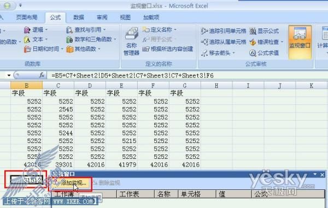This screenshot has width=328, height=208.
Task: Select the cell containing 41979
Action: click(121, 165)
